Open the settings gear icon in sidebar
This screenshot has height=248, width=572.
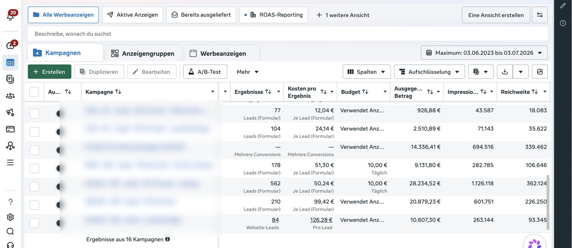click(x=10, y=217)
